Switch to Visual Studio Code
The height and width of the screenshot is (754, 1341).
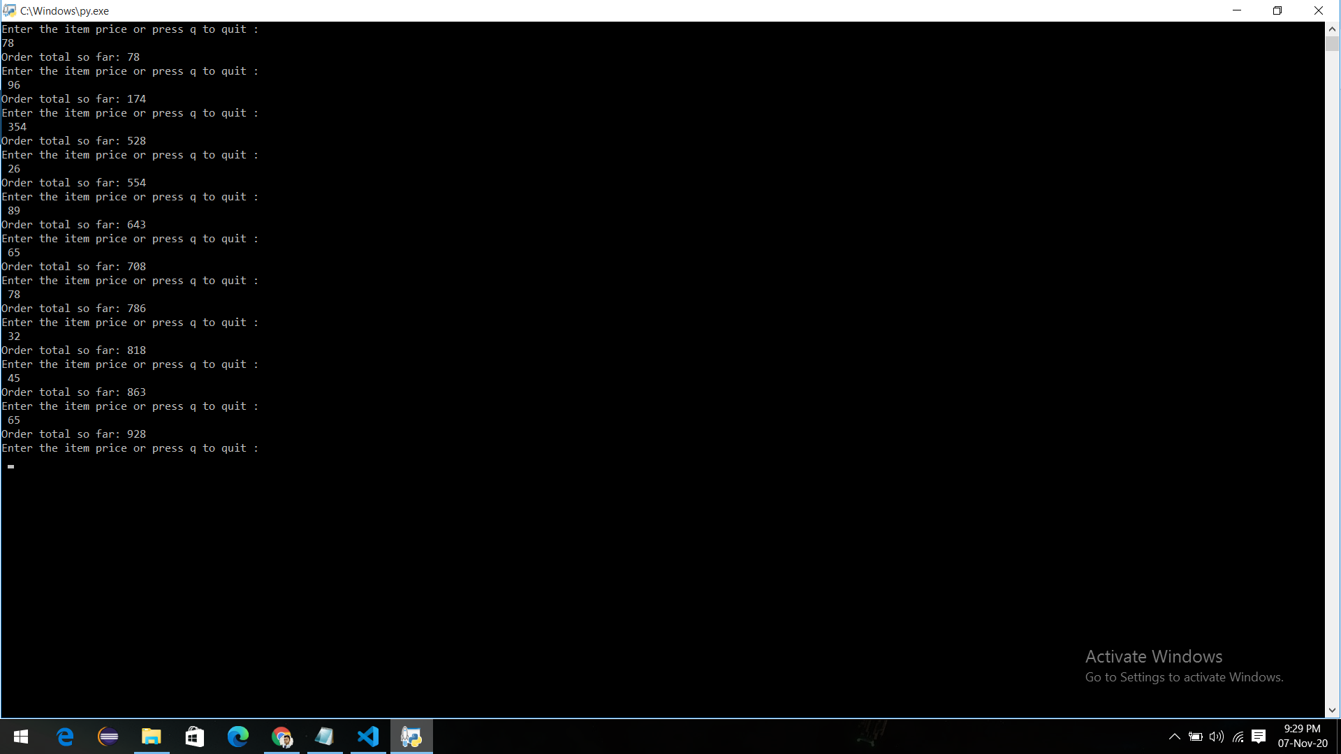coord(368,737)
